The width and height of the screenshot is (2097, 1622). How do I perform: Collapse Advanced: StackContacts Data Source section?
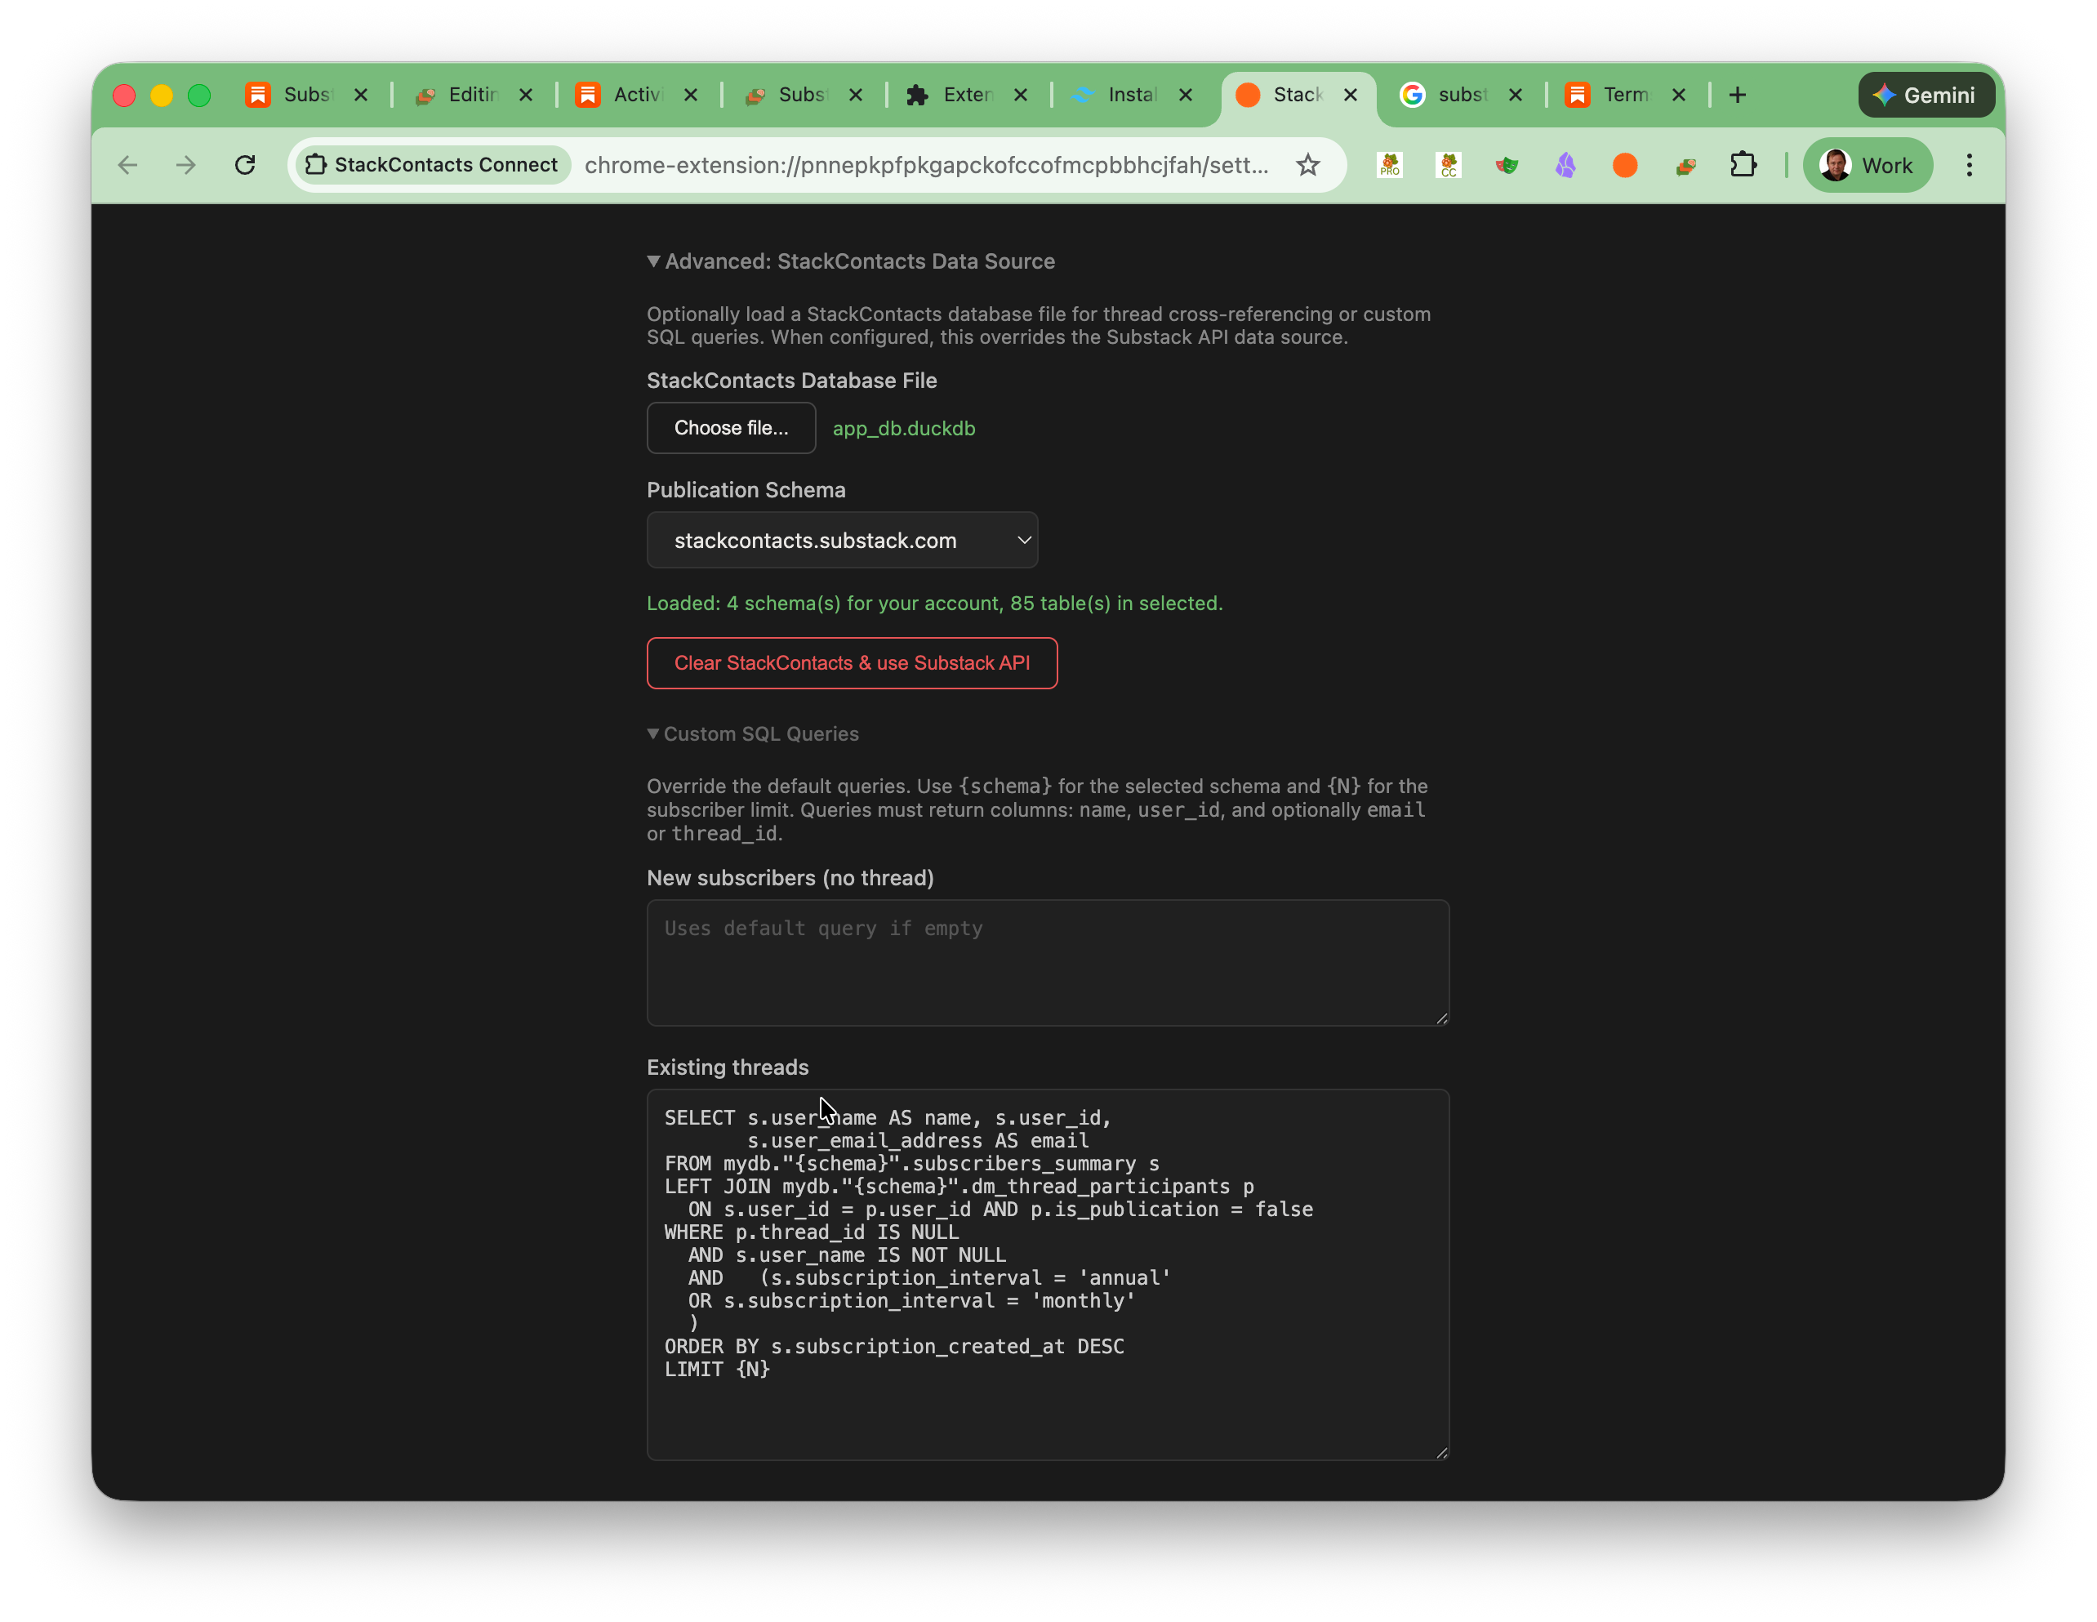point(850,261)
